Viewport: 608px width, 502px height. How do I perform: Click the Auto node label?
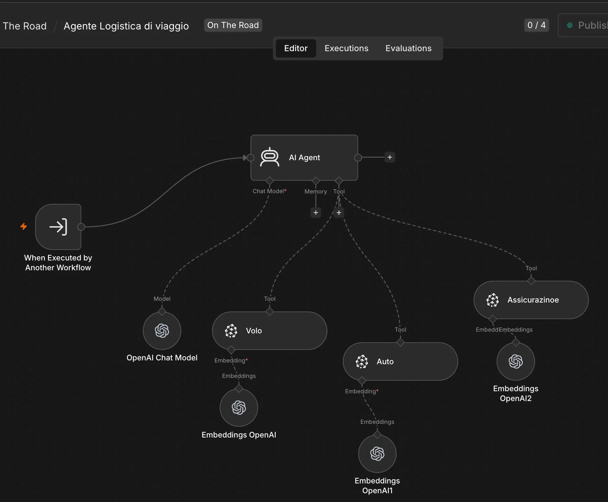pos(385,361)
